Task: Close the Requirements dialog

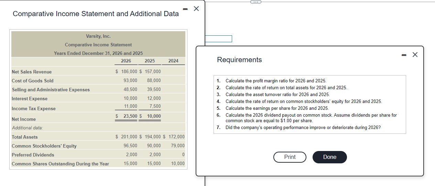Action: [x=415, y=55]
